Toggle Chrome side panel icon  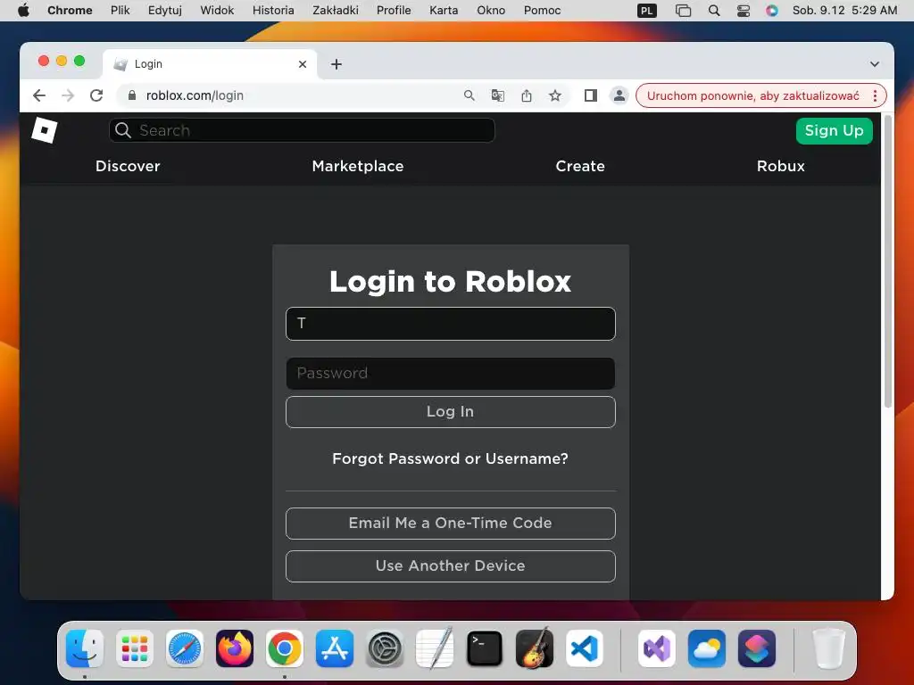coord(591,95)
